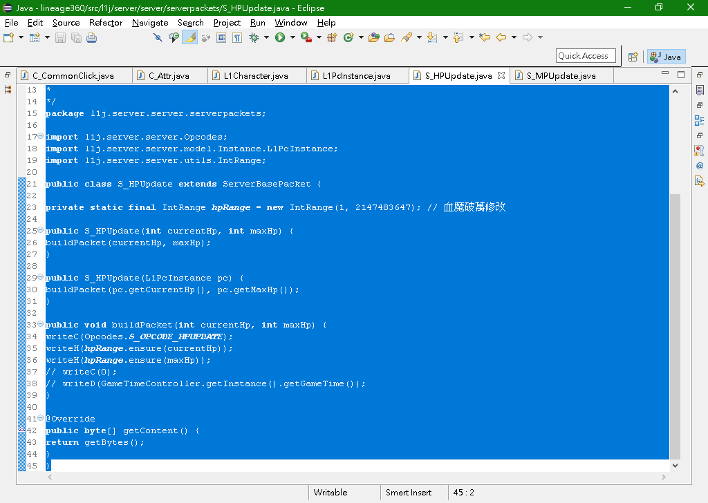The width and height of the screenshot is (708, 503).
Task: Open the Project menu
Action: tap(227, 23)
